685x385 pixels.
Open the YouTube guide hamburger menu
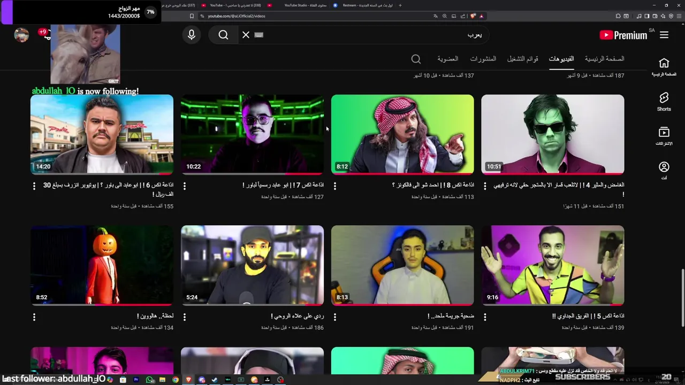coord(664,35)
